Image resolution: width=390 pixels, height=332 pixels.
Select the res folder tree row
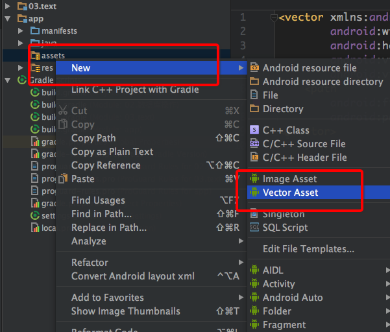[29, 67]
